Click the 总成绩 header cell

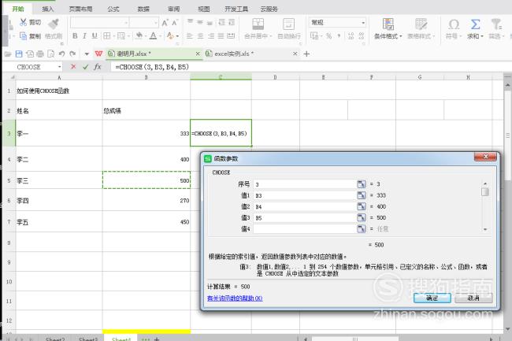point(147,110)
